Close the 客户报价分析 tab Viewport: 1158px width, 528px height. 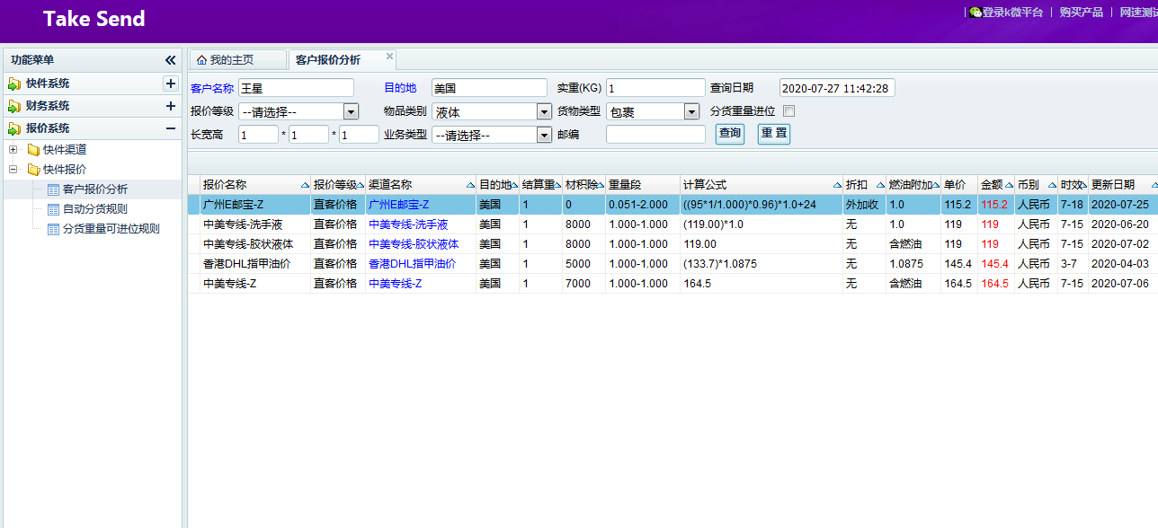tap(389, 57)
